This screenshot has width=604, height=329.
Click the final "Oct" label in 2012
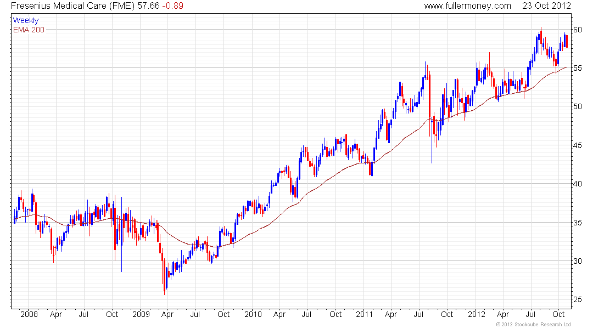pos(558,314)
